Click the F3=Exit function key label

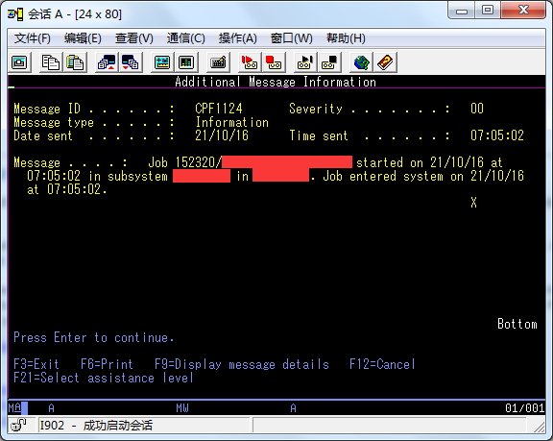(x=36, y=364)
